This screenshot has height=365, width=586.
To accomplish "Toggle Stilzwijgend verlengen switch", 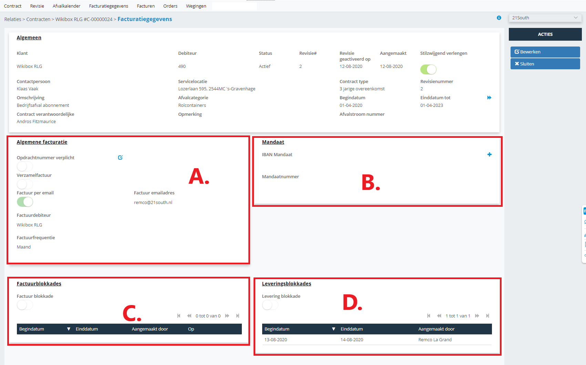I will [x=428, y=70].
